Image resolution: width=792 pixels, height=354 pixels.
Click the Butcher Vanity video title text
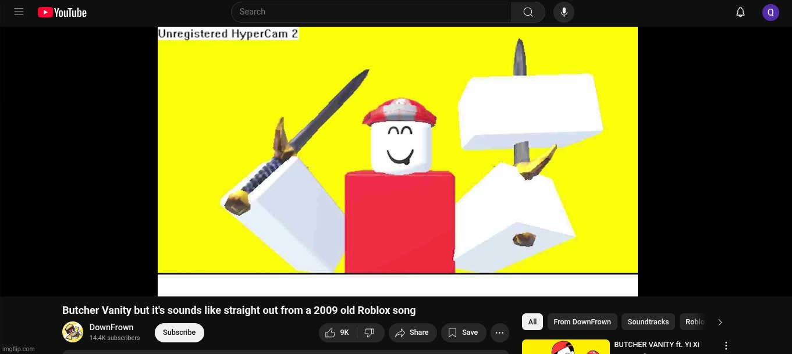pos(239,310)
